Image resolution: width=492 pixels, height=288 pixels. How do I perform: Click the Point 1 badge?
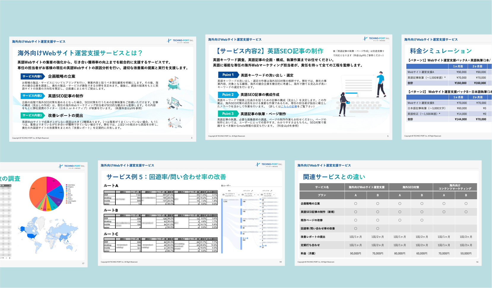[228, 75]
